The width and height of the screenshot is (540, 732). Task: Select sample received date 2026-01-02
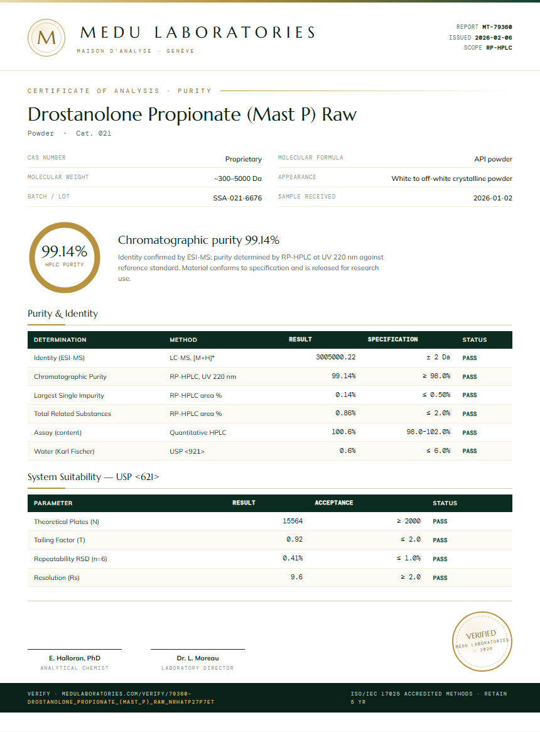(x=492, y=198)
